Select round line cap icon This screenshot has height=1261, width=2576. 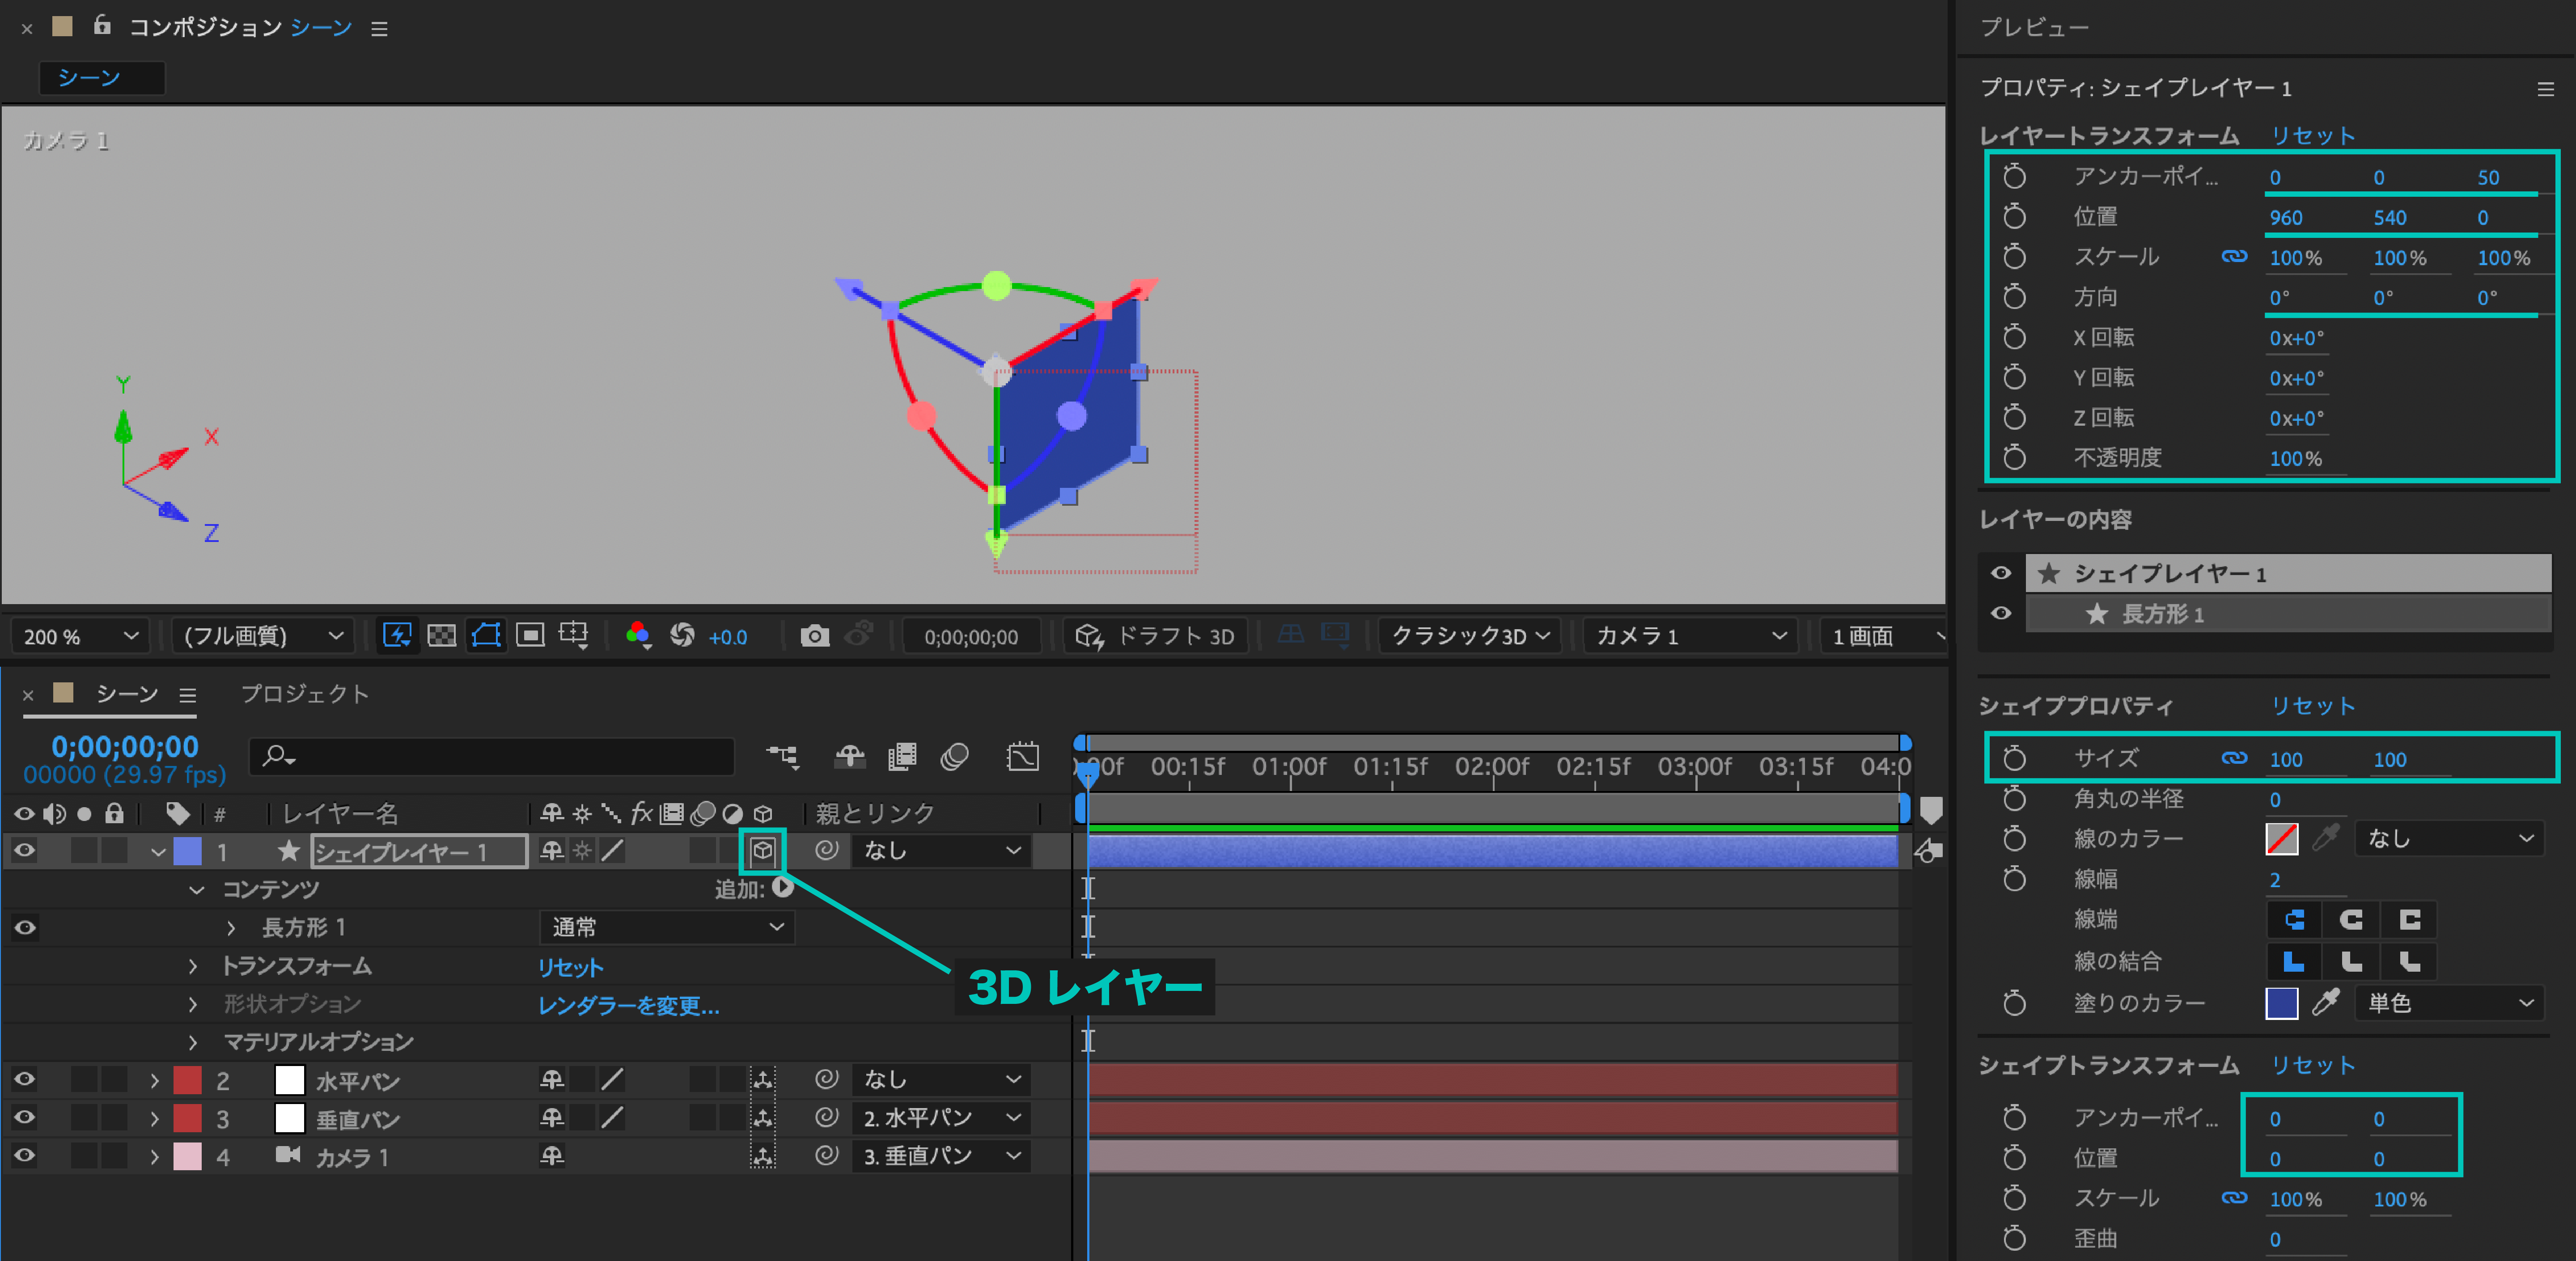pyautogui.click(x=2352, y=920)
